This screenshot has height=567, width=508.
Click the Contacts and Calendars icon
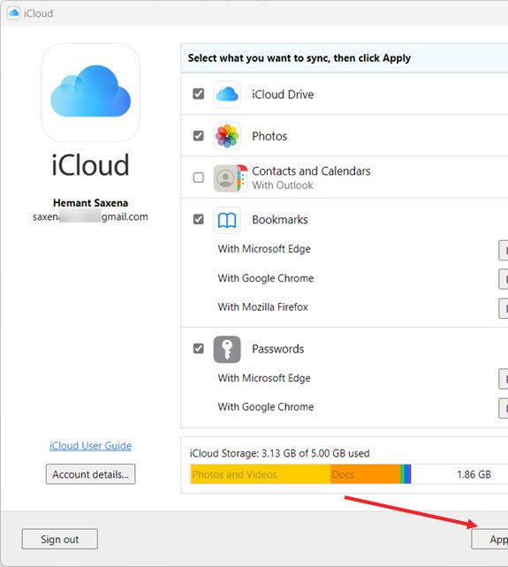pyautogui.click(x=230, y=178)
